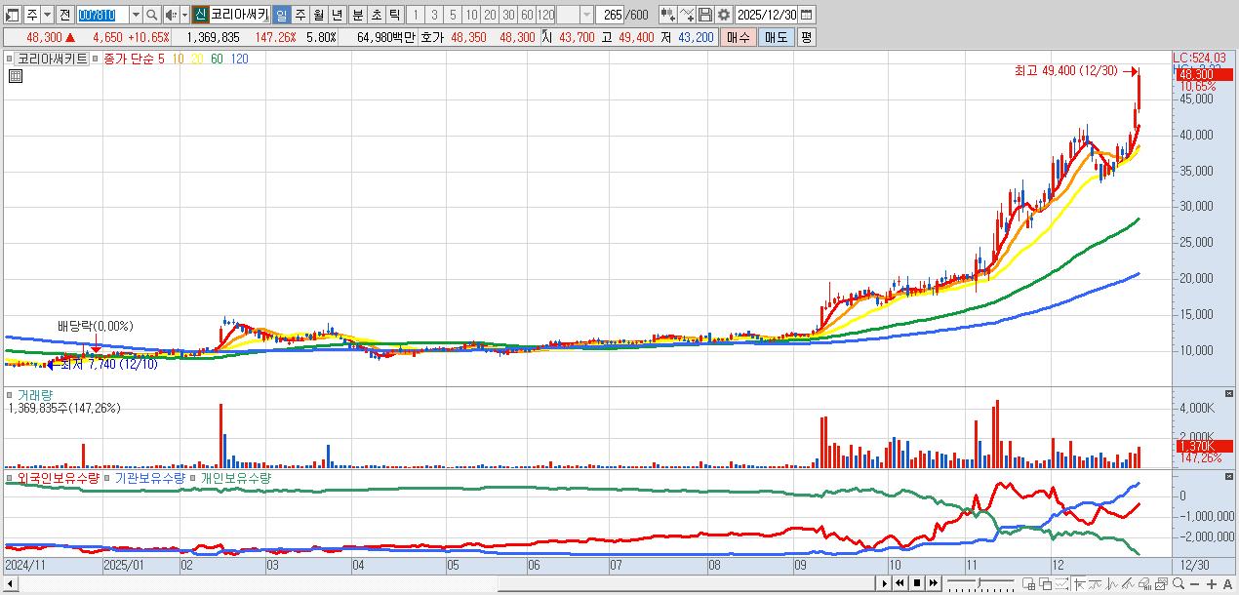
Task: Click the stock code input field 007810
Action: coord(102,15)
